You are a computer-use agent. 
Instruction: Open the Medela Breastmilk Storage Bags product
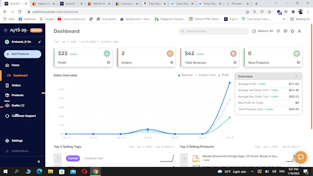[x=241, y=156]
